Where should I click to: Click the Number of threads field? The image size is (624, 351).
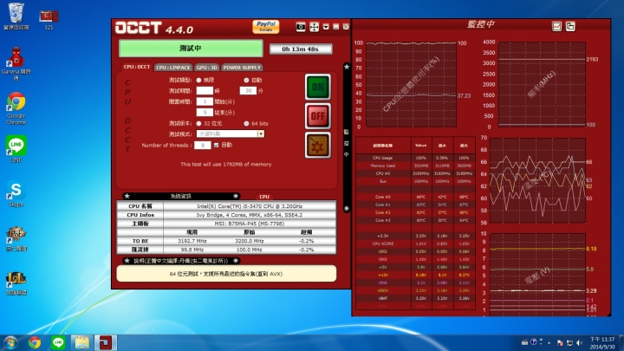tap(203, 146)
